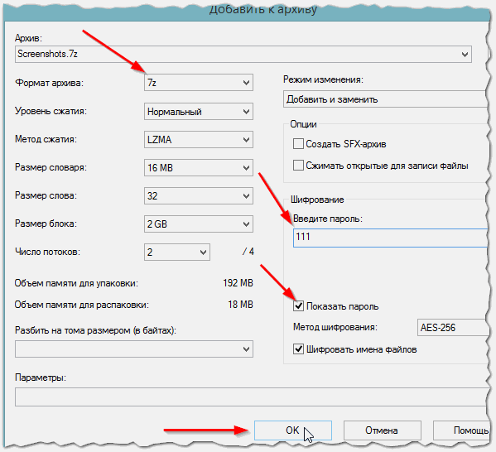
Task: Click the 18 MB unpacking memory value
Action: pyautogui.click(x=240, y=305)
